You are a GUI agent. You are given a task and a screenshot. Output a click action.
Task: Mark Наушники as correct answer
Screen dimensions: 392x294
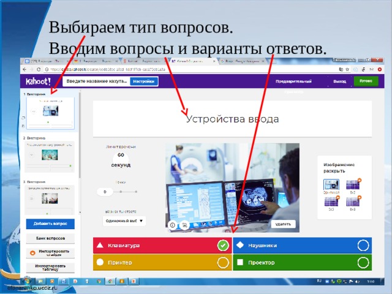click(363, 246)
